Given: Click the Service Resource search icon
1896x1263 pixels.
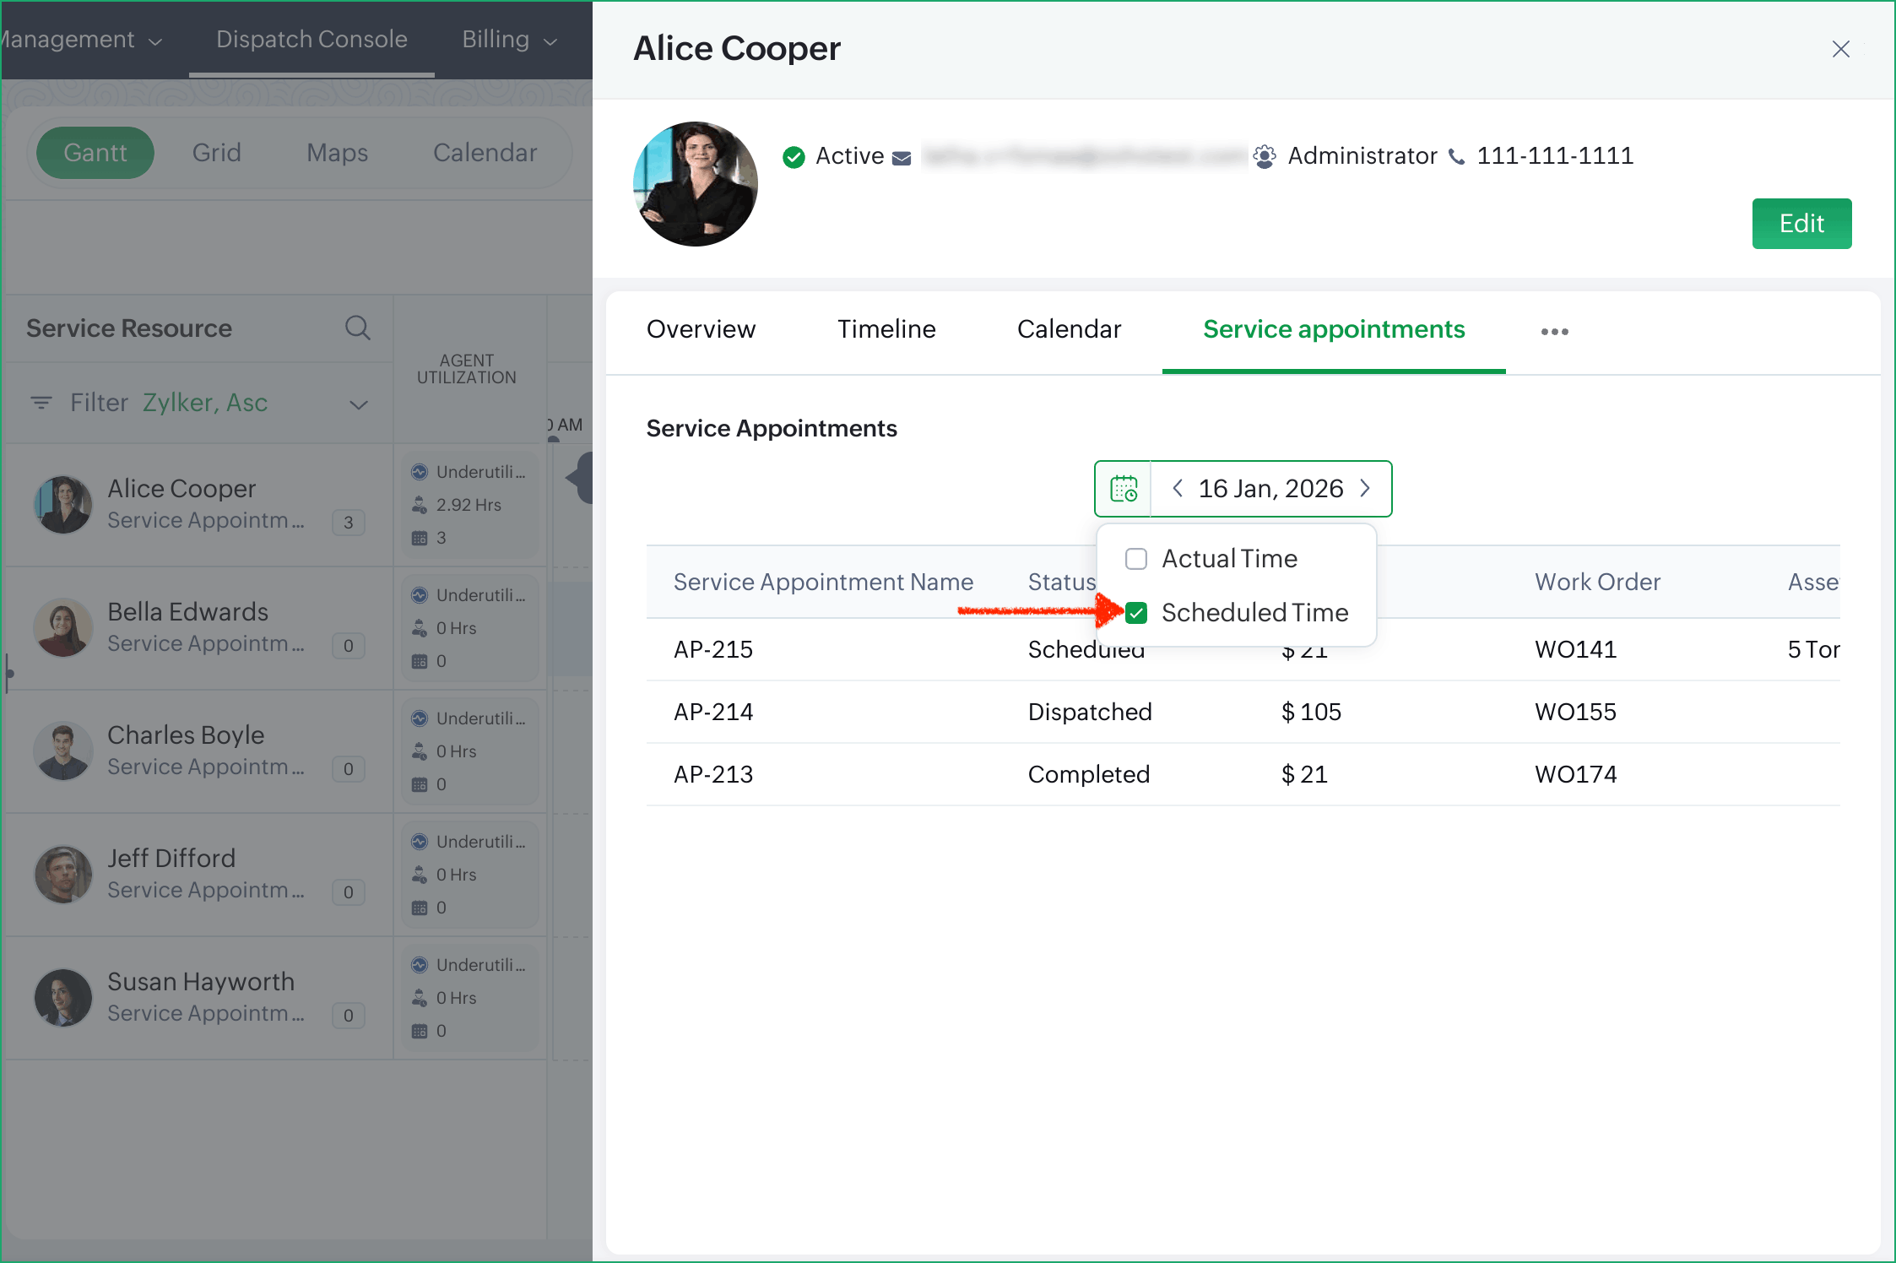Looking at the screenshot, I should [357, 328].
